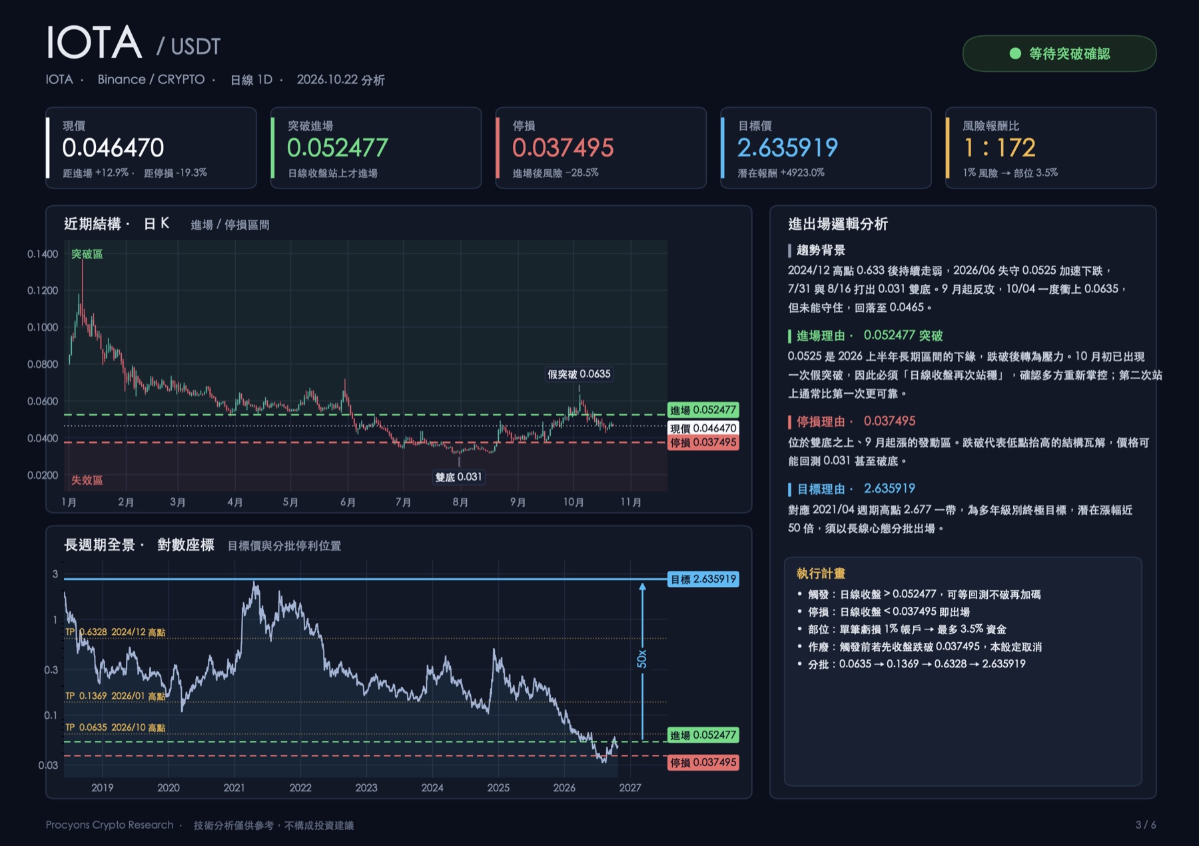Select the 突破進場 0.052477 card

376,148
